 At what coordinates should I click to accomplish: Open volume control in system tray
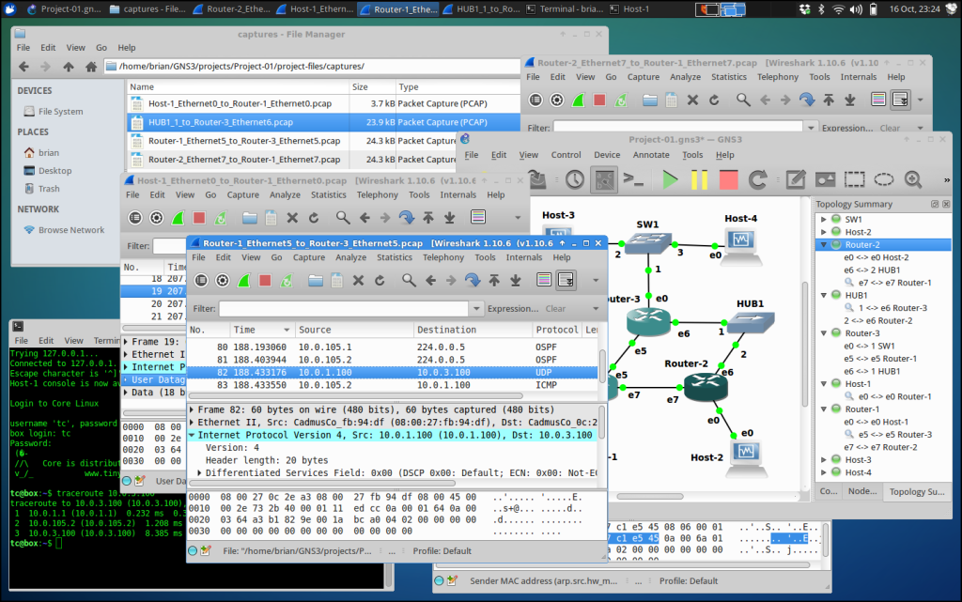[x=856, y=9]
